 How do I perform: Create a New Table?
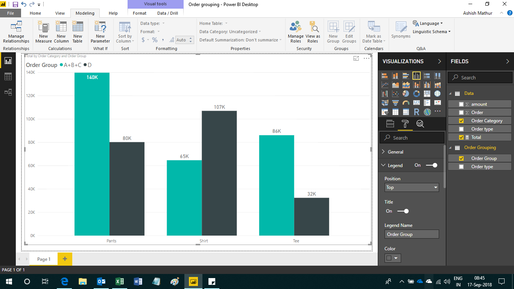click(x=78, y=32)
